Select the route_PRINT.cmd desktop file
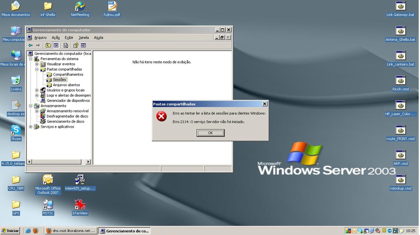420x235 pixels. [x=401, y=133]
